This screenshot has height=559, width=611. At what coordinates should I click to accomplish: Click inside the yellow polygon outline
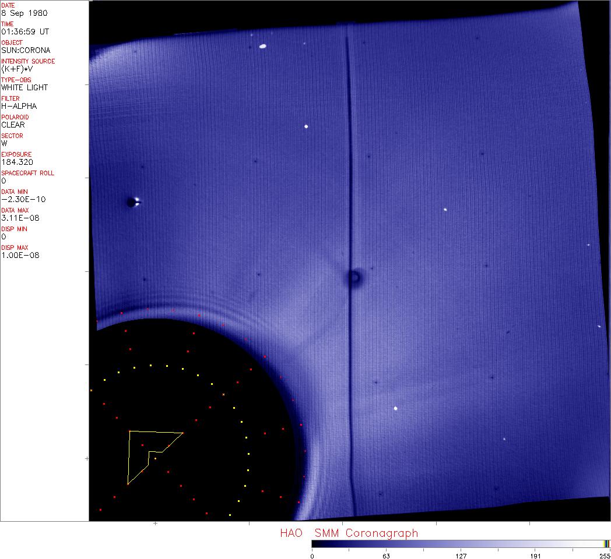[139, 448]
